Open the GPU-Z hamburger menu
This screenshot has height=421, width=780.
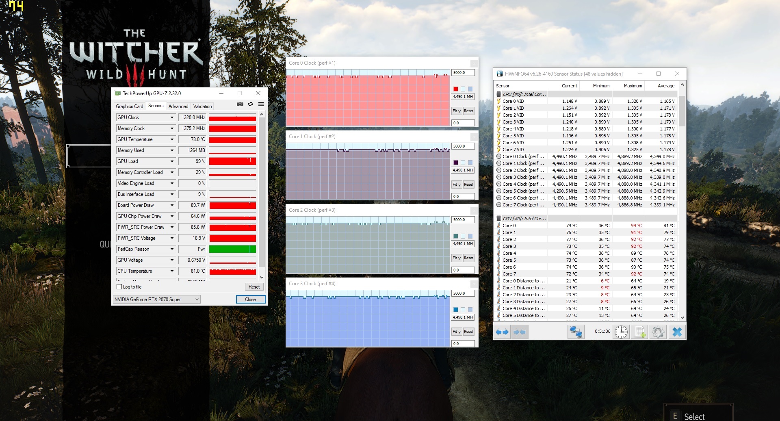[x=261, y=104]
